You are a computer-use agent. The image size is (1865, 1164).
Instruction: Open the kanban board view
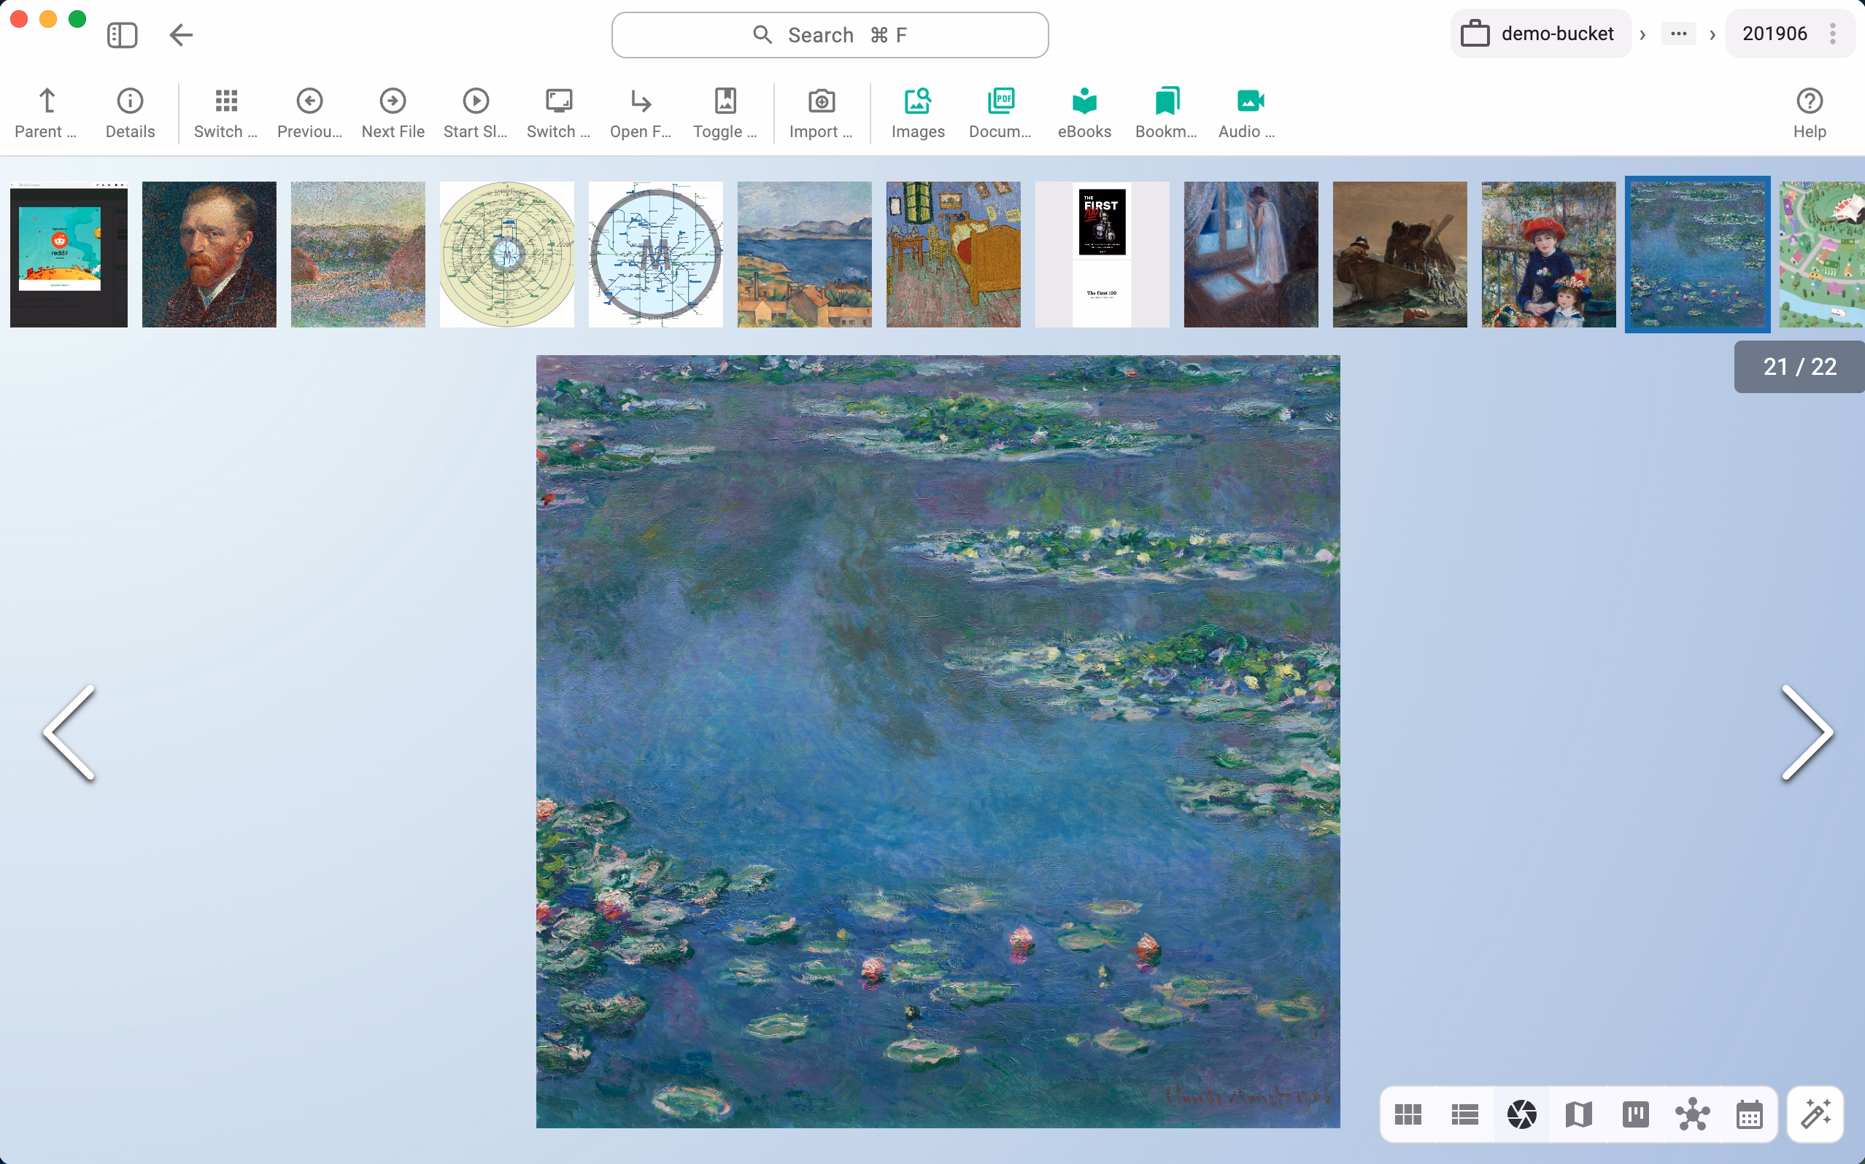(1636, 1113)
